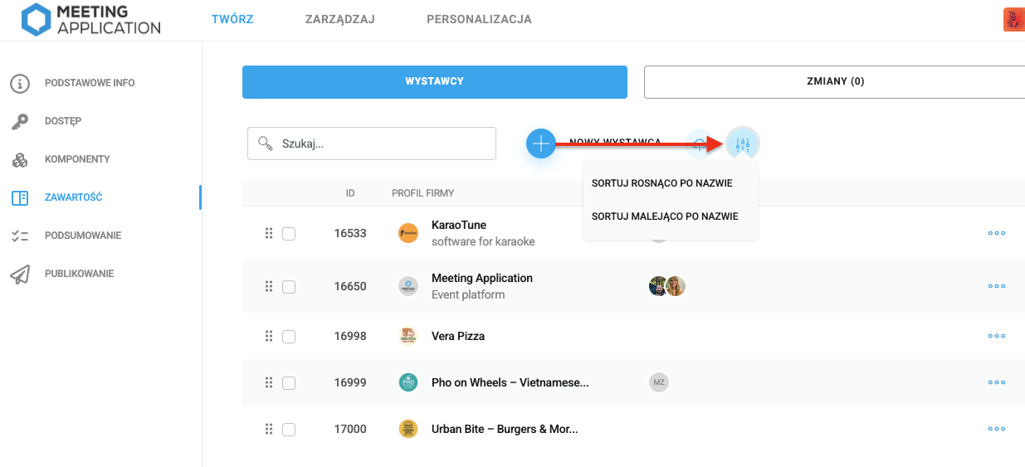Open the Personalizacja top tab

[x=479, y=19]
